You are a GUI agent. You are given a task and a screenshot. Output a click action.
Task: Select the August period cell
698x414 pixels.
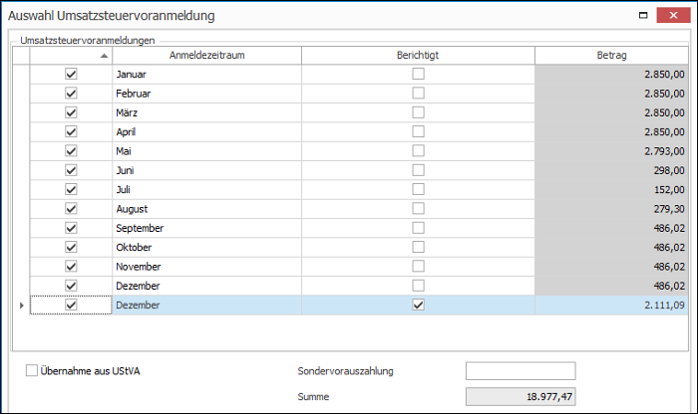207,209
